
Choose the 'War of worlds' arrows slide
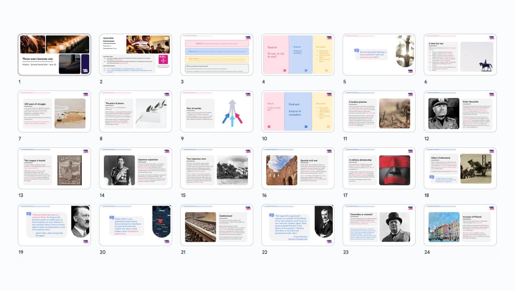(217, 112)
